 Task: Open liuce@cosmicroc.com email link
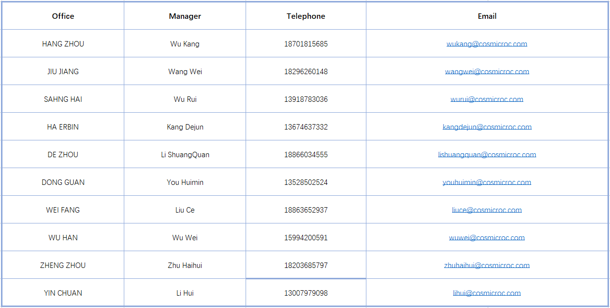[487, 210]
